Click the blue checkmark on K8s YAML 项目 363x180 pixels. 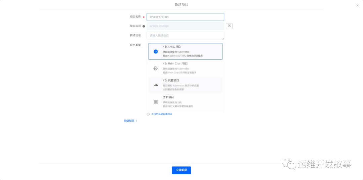click(156, 51)
